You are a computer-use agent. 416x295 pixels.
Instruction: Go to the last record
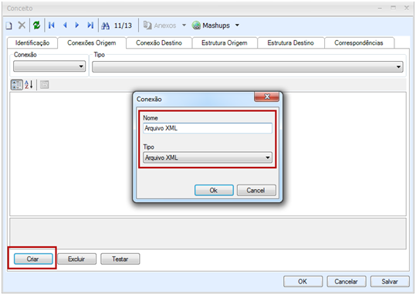click(x=90, y=25)
